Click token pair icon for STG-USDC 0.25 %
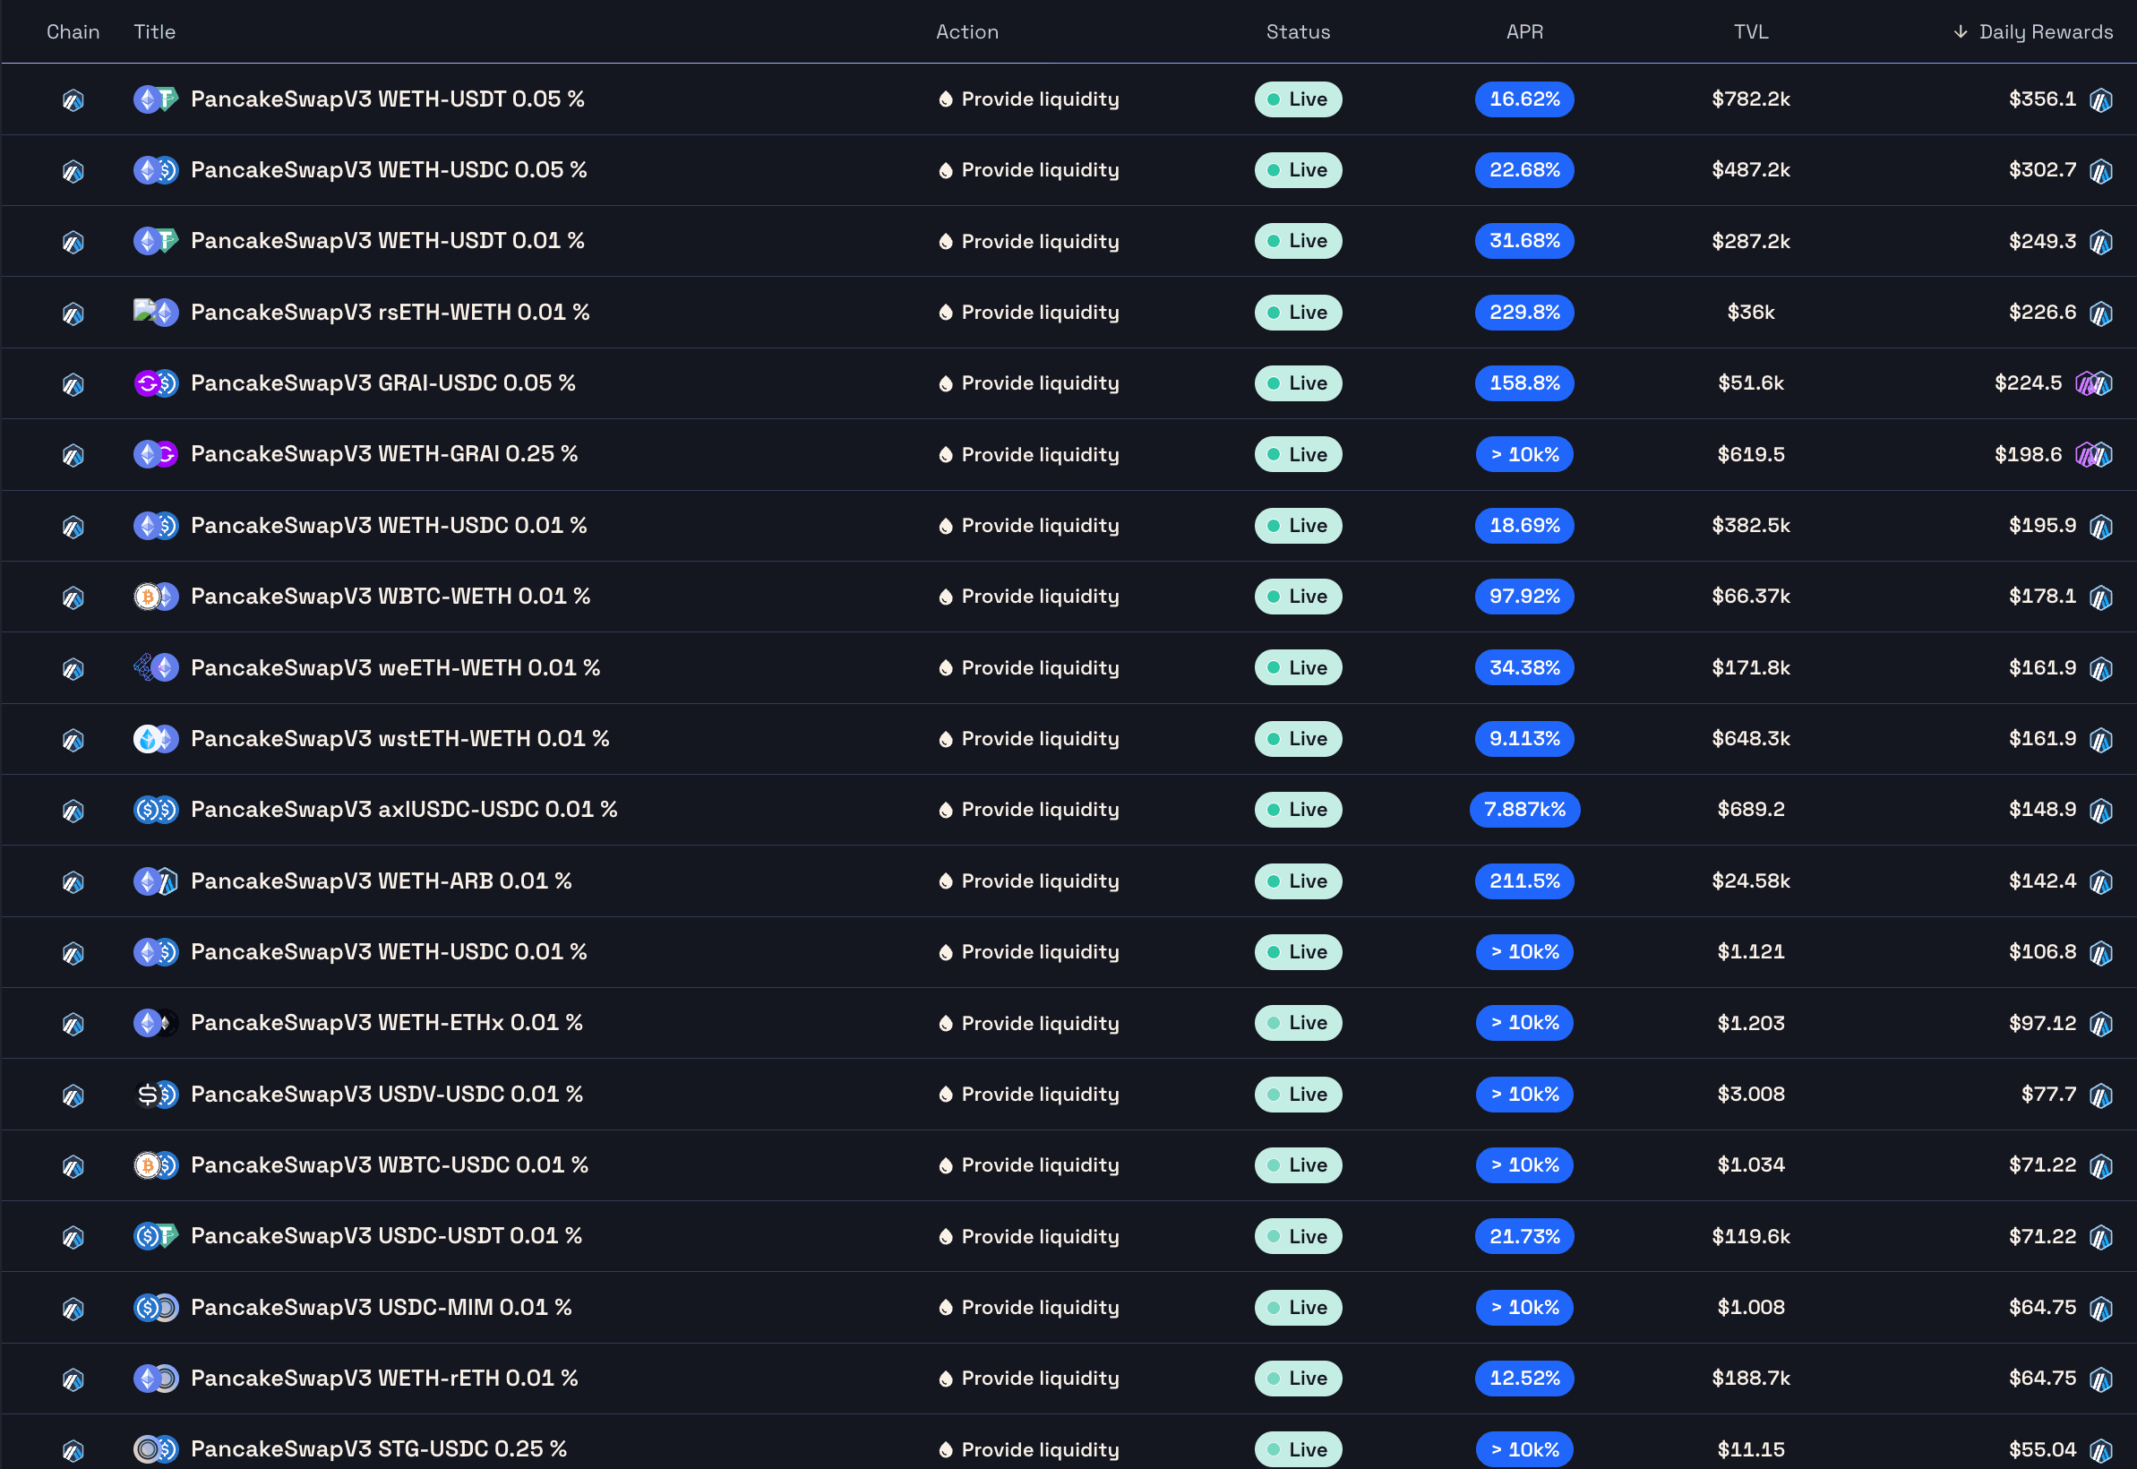The height and width of the screenshot is (1469, 2137). coord(156,1448)
